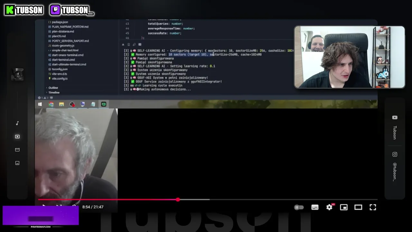Click the round dark taskbar app with red badge
Screen dimensions: 412x232
[72, 104]
